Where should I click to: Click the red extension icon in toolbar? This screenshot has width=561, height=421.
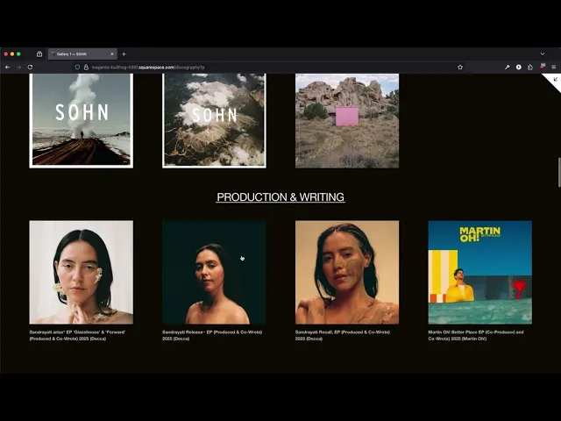543,67
